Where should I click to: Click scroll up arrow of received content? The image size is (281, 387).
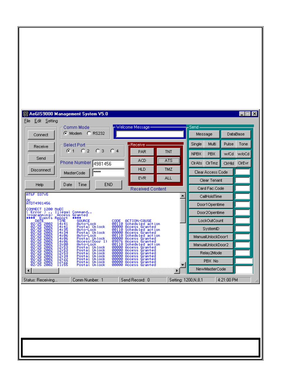click(183, 196)
